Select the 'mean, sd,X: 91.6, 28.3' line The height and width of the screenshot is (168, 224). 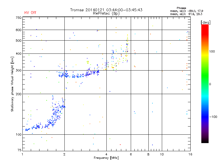186,14
